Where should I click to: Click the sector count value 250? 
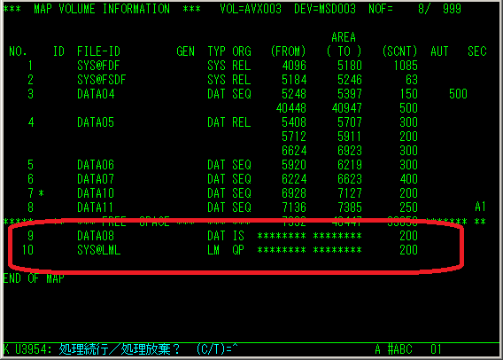[409, 207]
